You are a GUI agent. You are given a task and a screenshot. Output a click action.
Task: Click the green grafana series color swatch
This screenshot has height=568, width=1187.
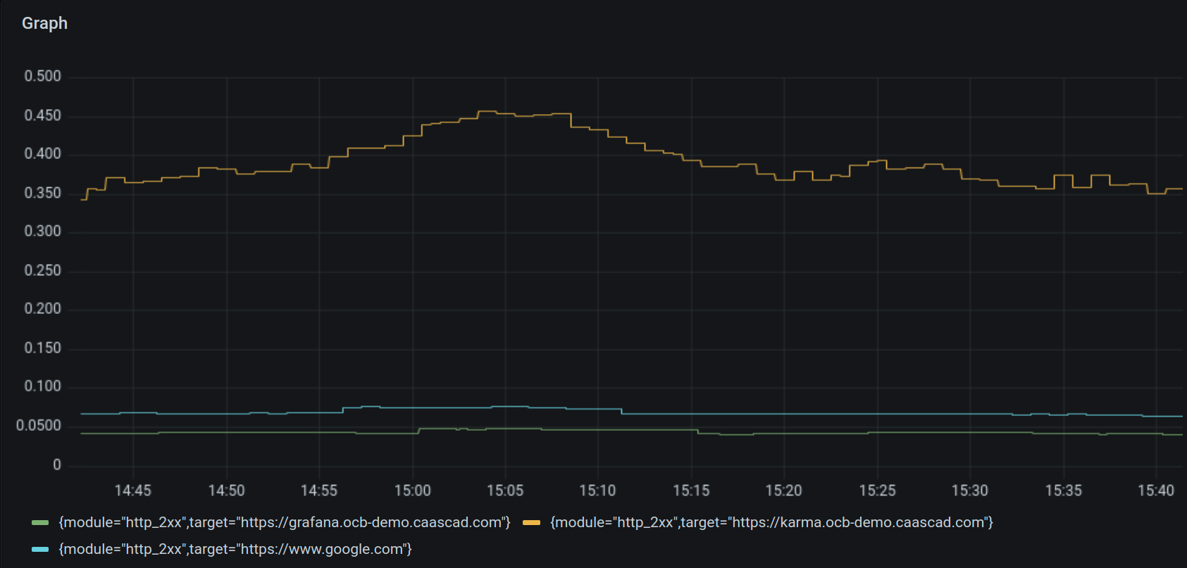(40, 523)
